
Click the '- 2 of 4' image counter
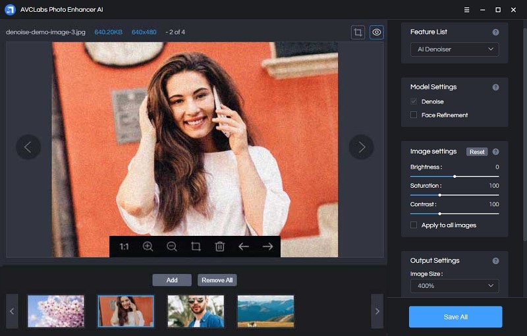pyautogui.click(x=175, y=32)
